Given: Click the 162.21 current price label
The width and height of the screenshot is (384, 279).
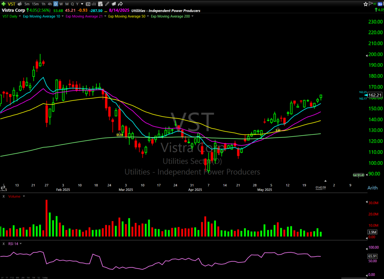Looking at the screenshot, I should [375, 95].
